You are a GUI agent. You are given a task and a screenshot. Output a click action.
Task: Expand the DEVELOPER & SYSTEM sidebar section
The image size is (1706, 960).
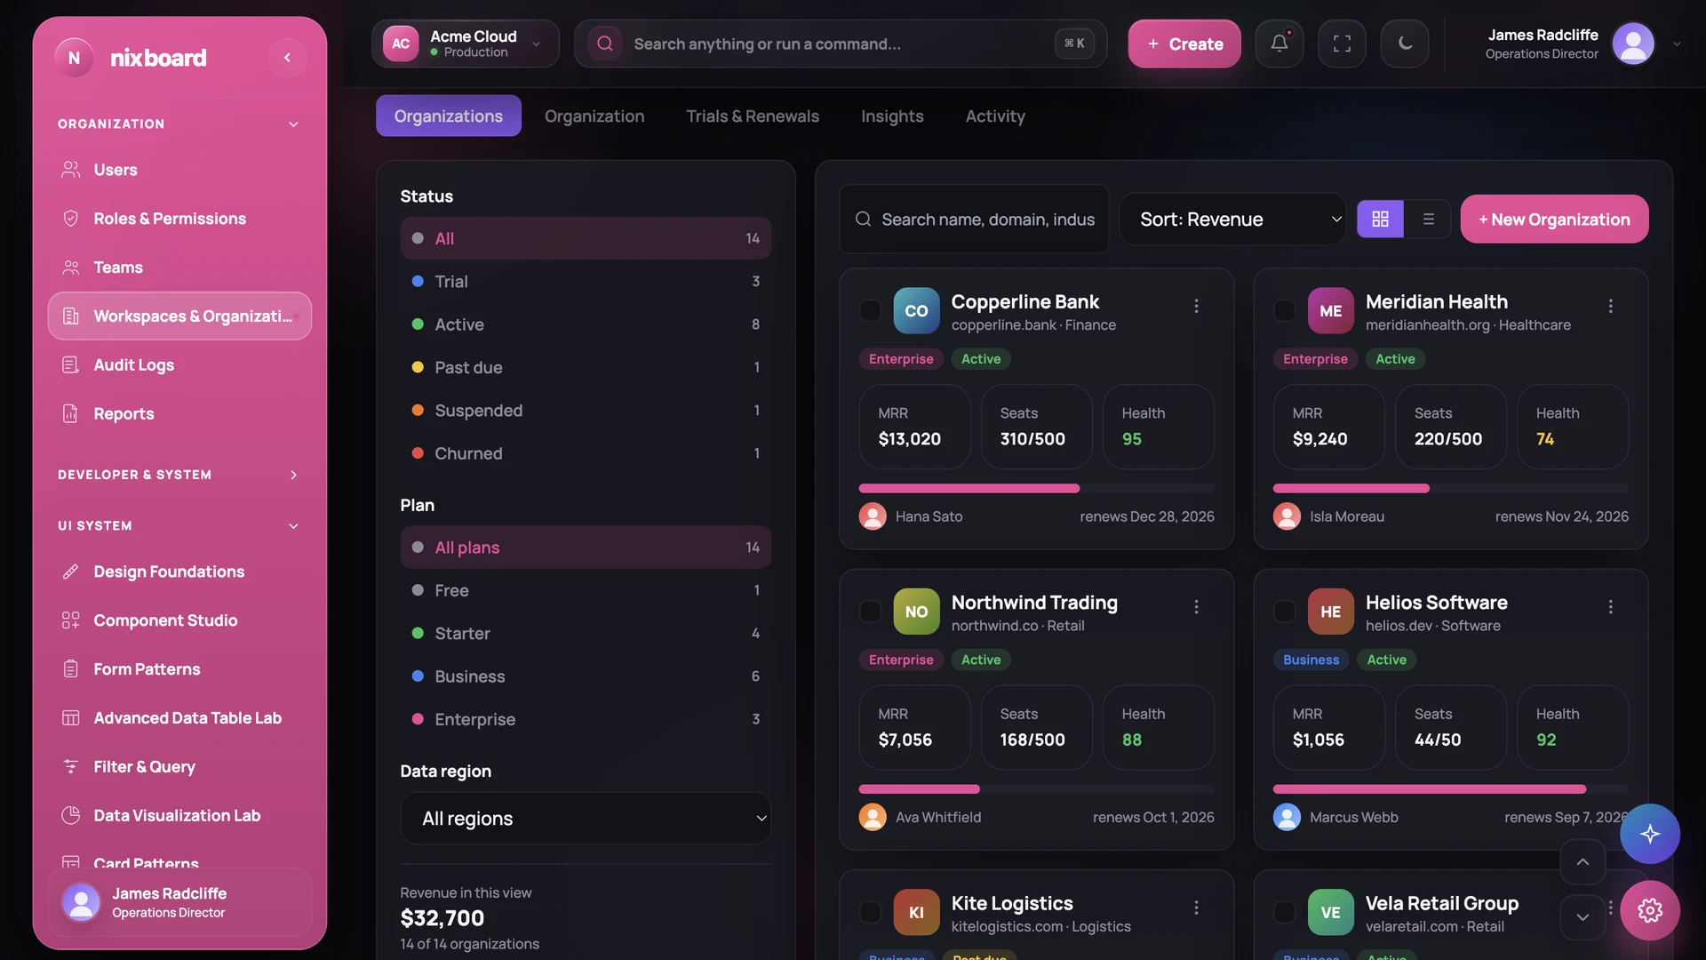[x=179, y=475]
